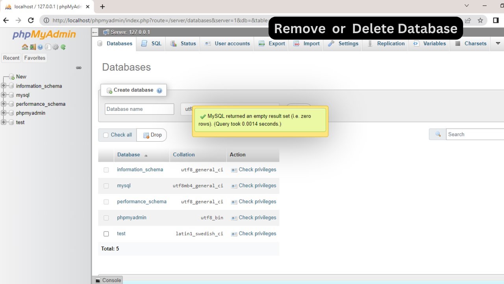This screenshot has width=504, height=284.
Task: Click the Log out (exit door) icon
Action: pyautogui.click(x=33, y=47)
